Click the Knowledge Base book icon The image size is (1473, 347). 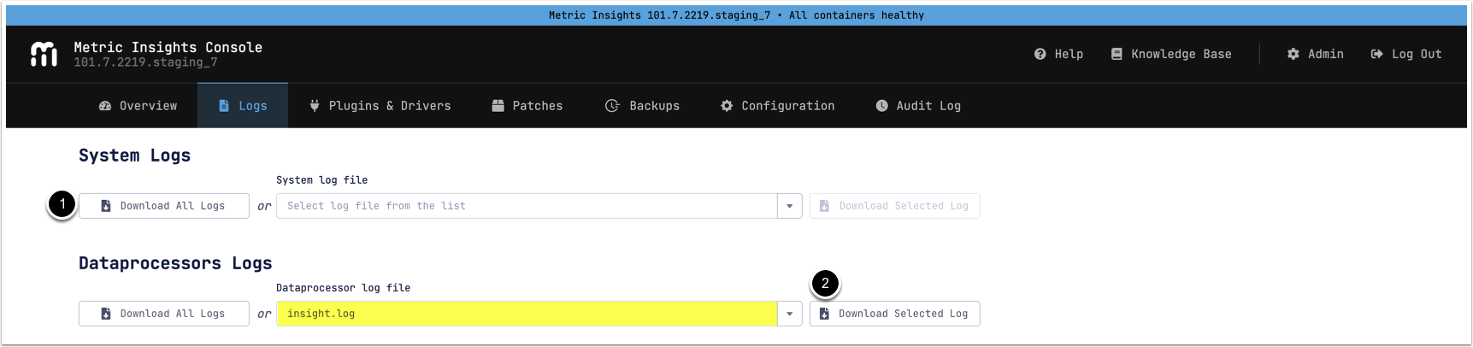point(1116,54)
